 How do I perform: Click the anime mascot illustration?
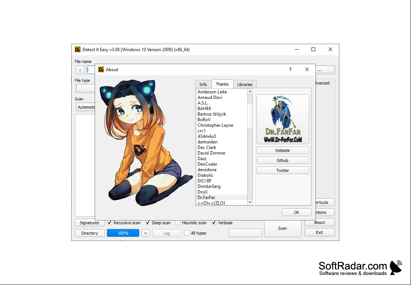tap(146, 143)
